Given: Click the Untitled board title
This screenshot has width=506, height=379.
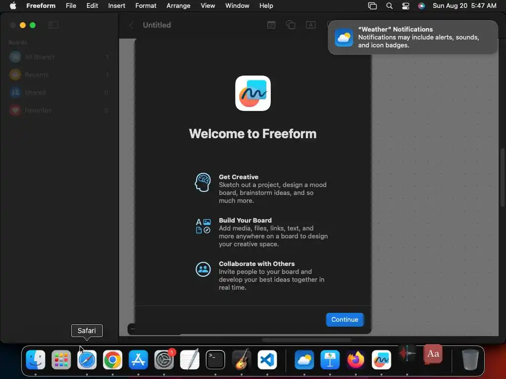Looking at the screenshot, I should [157, 25].
